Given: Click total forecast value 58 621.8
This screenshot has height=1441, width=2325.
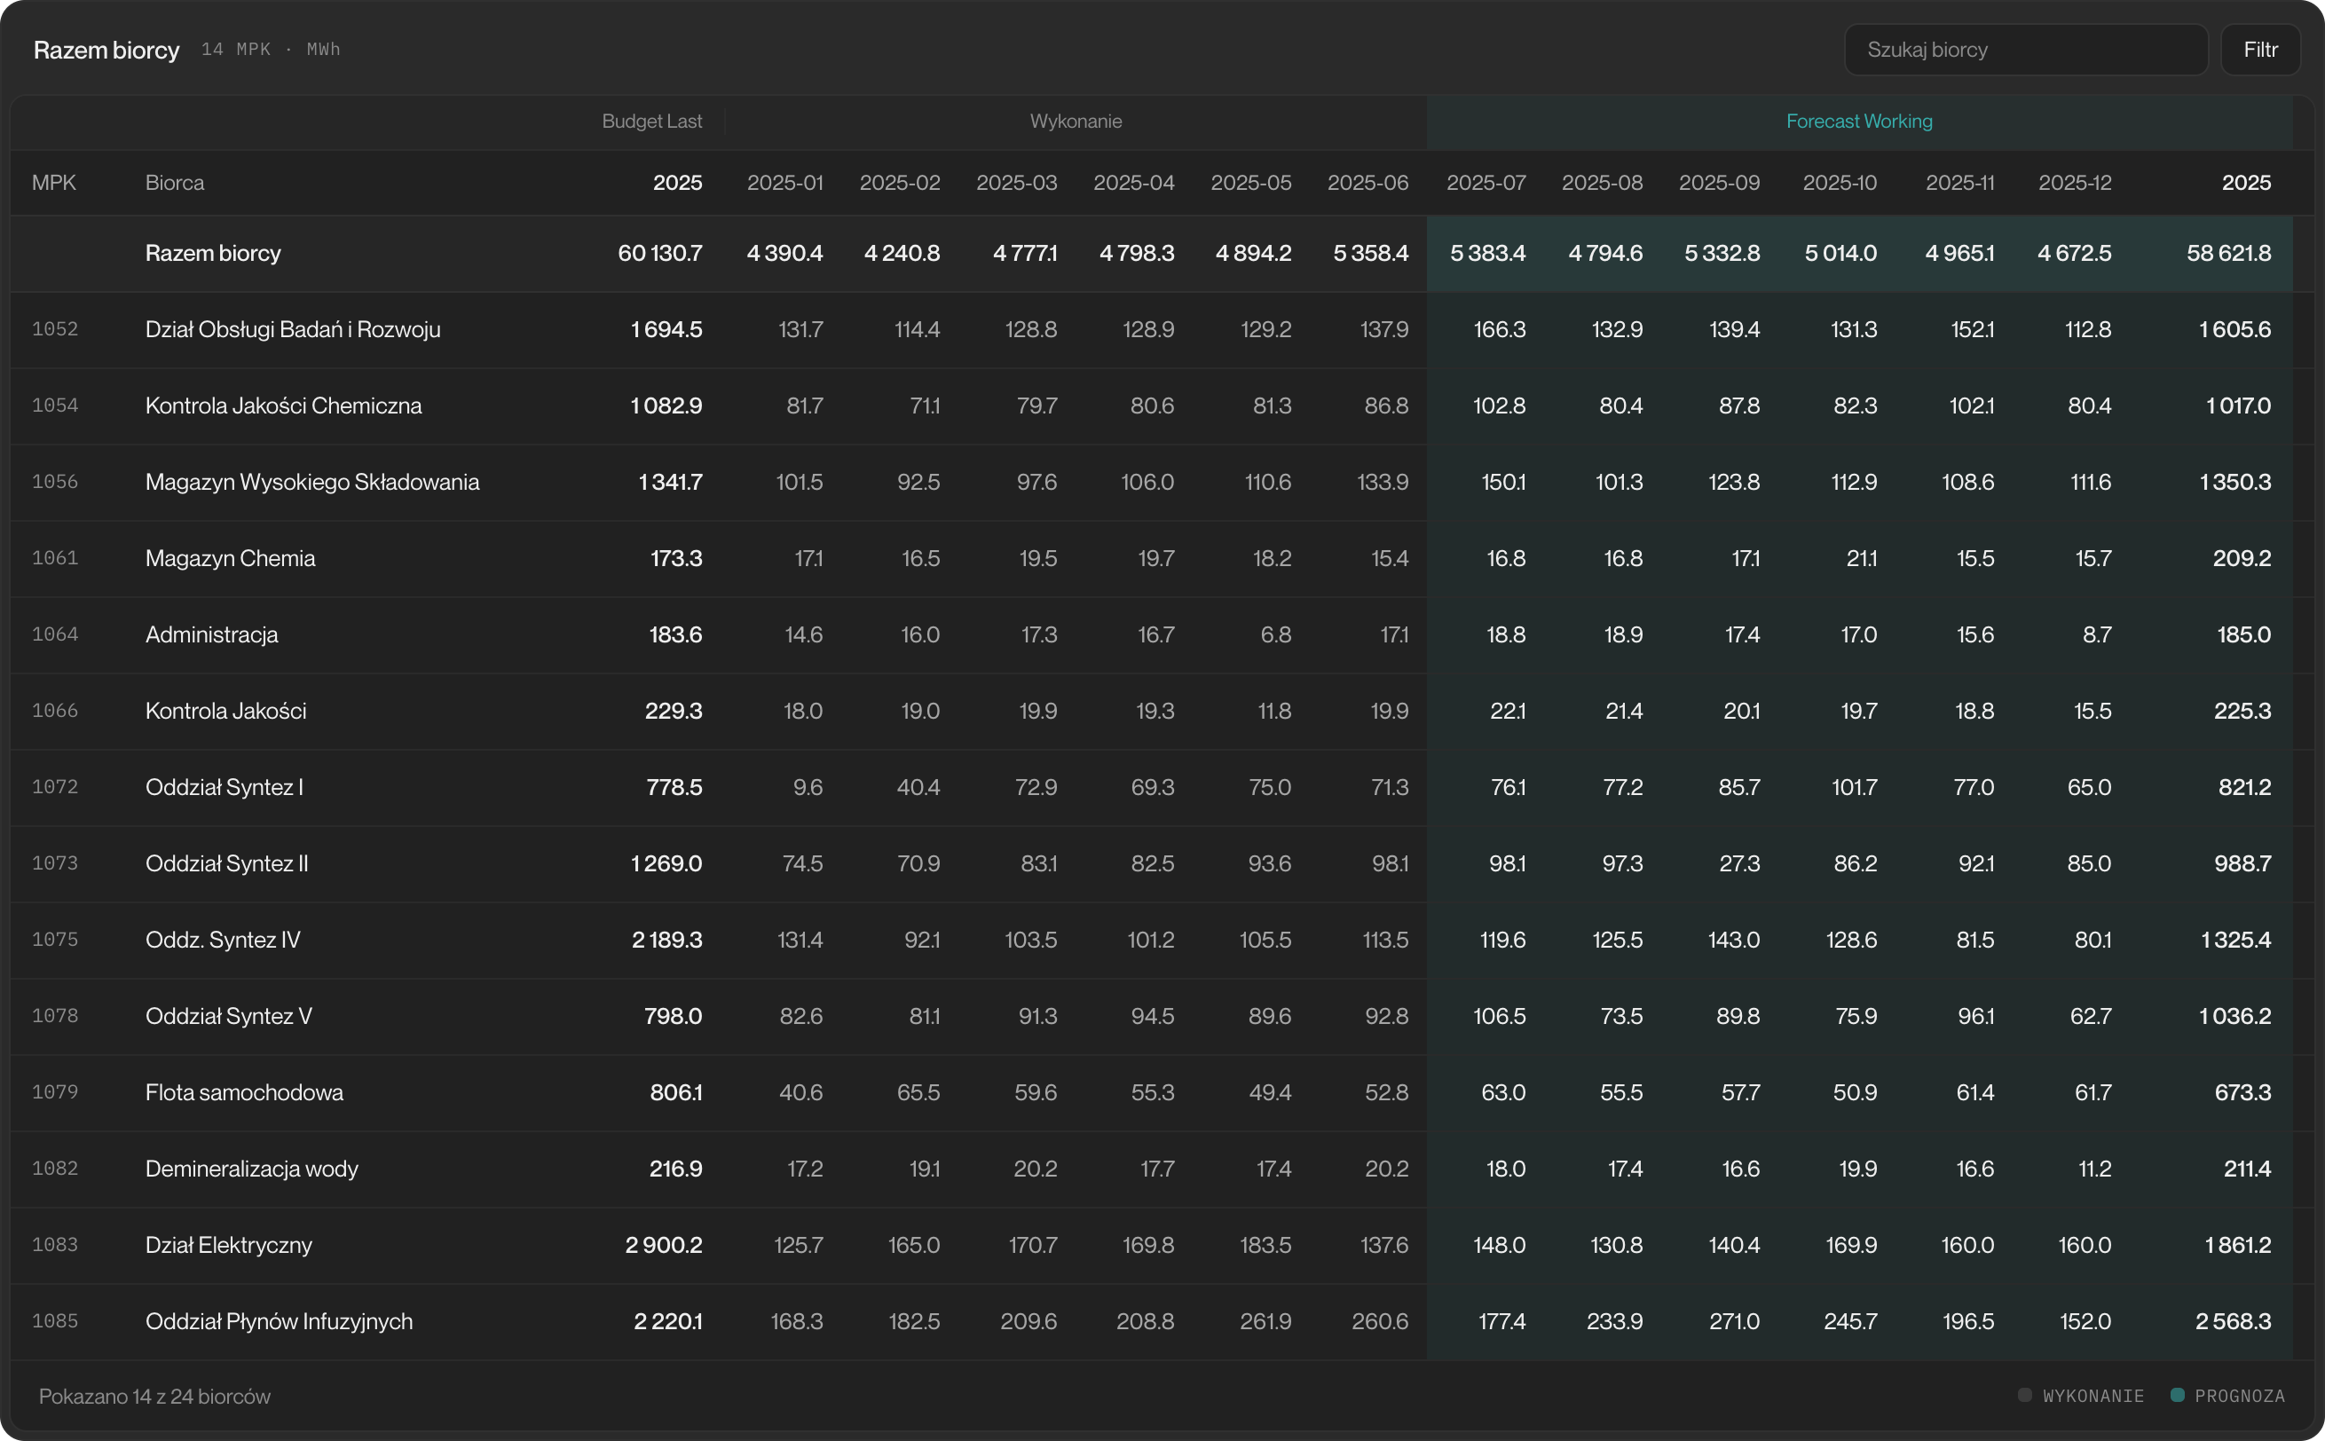Looking at the screenshot, I should (2227, 253).
